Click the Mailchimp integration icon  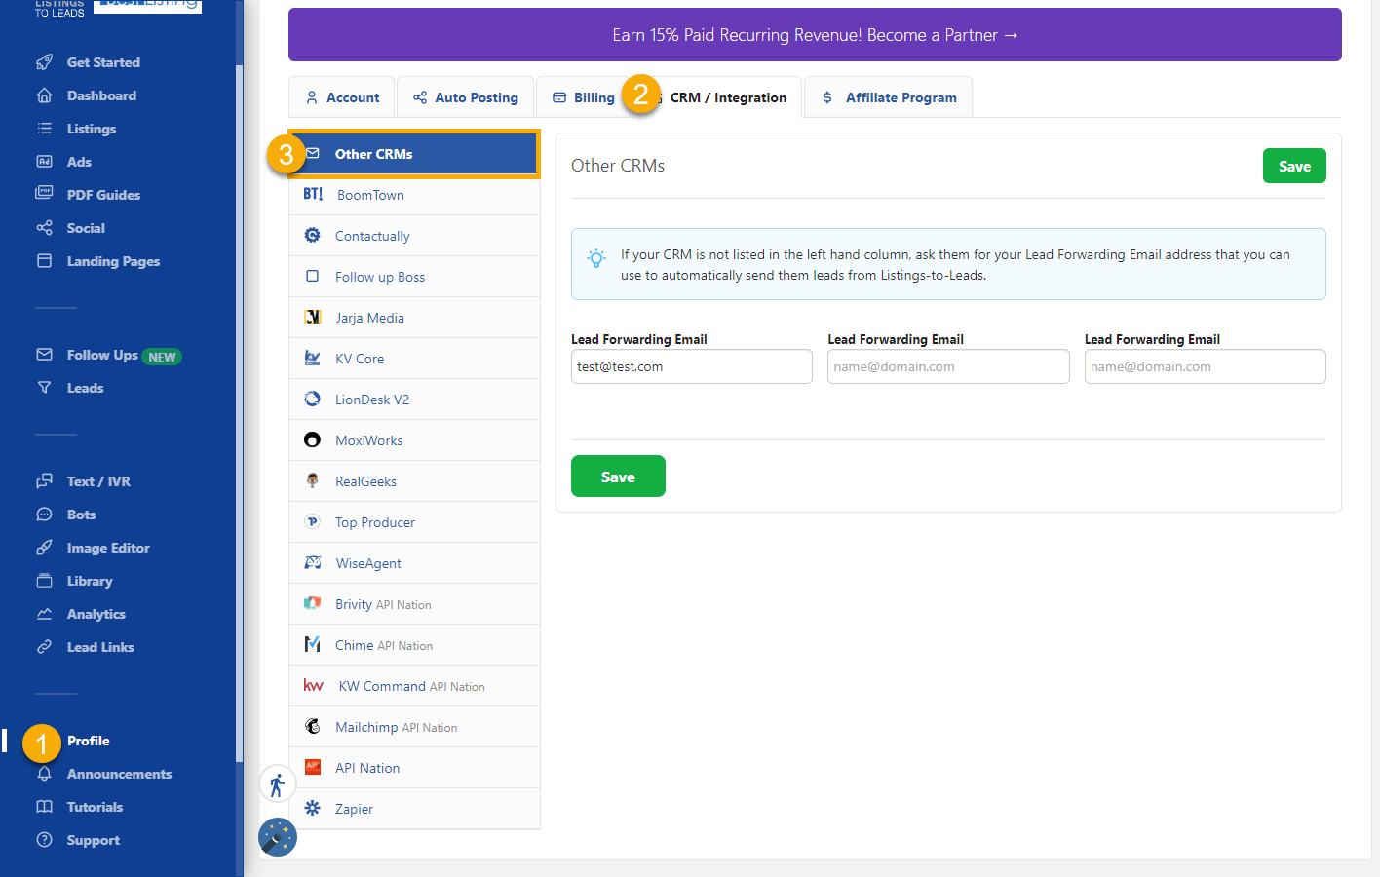point(312,726)
